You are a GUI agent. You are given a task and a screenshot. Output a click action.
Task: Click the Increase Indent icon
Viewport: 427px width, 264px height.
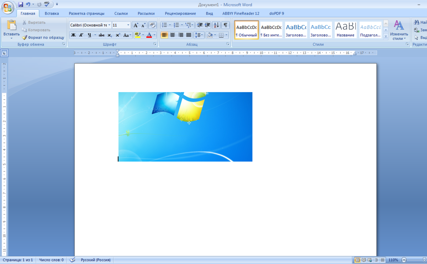click(x=208, y=25)
